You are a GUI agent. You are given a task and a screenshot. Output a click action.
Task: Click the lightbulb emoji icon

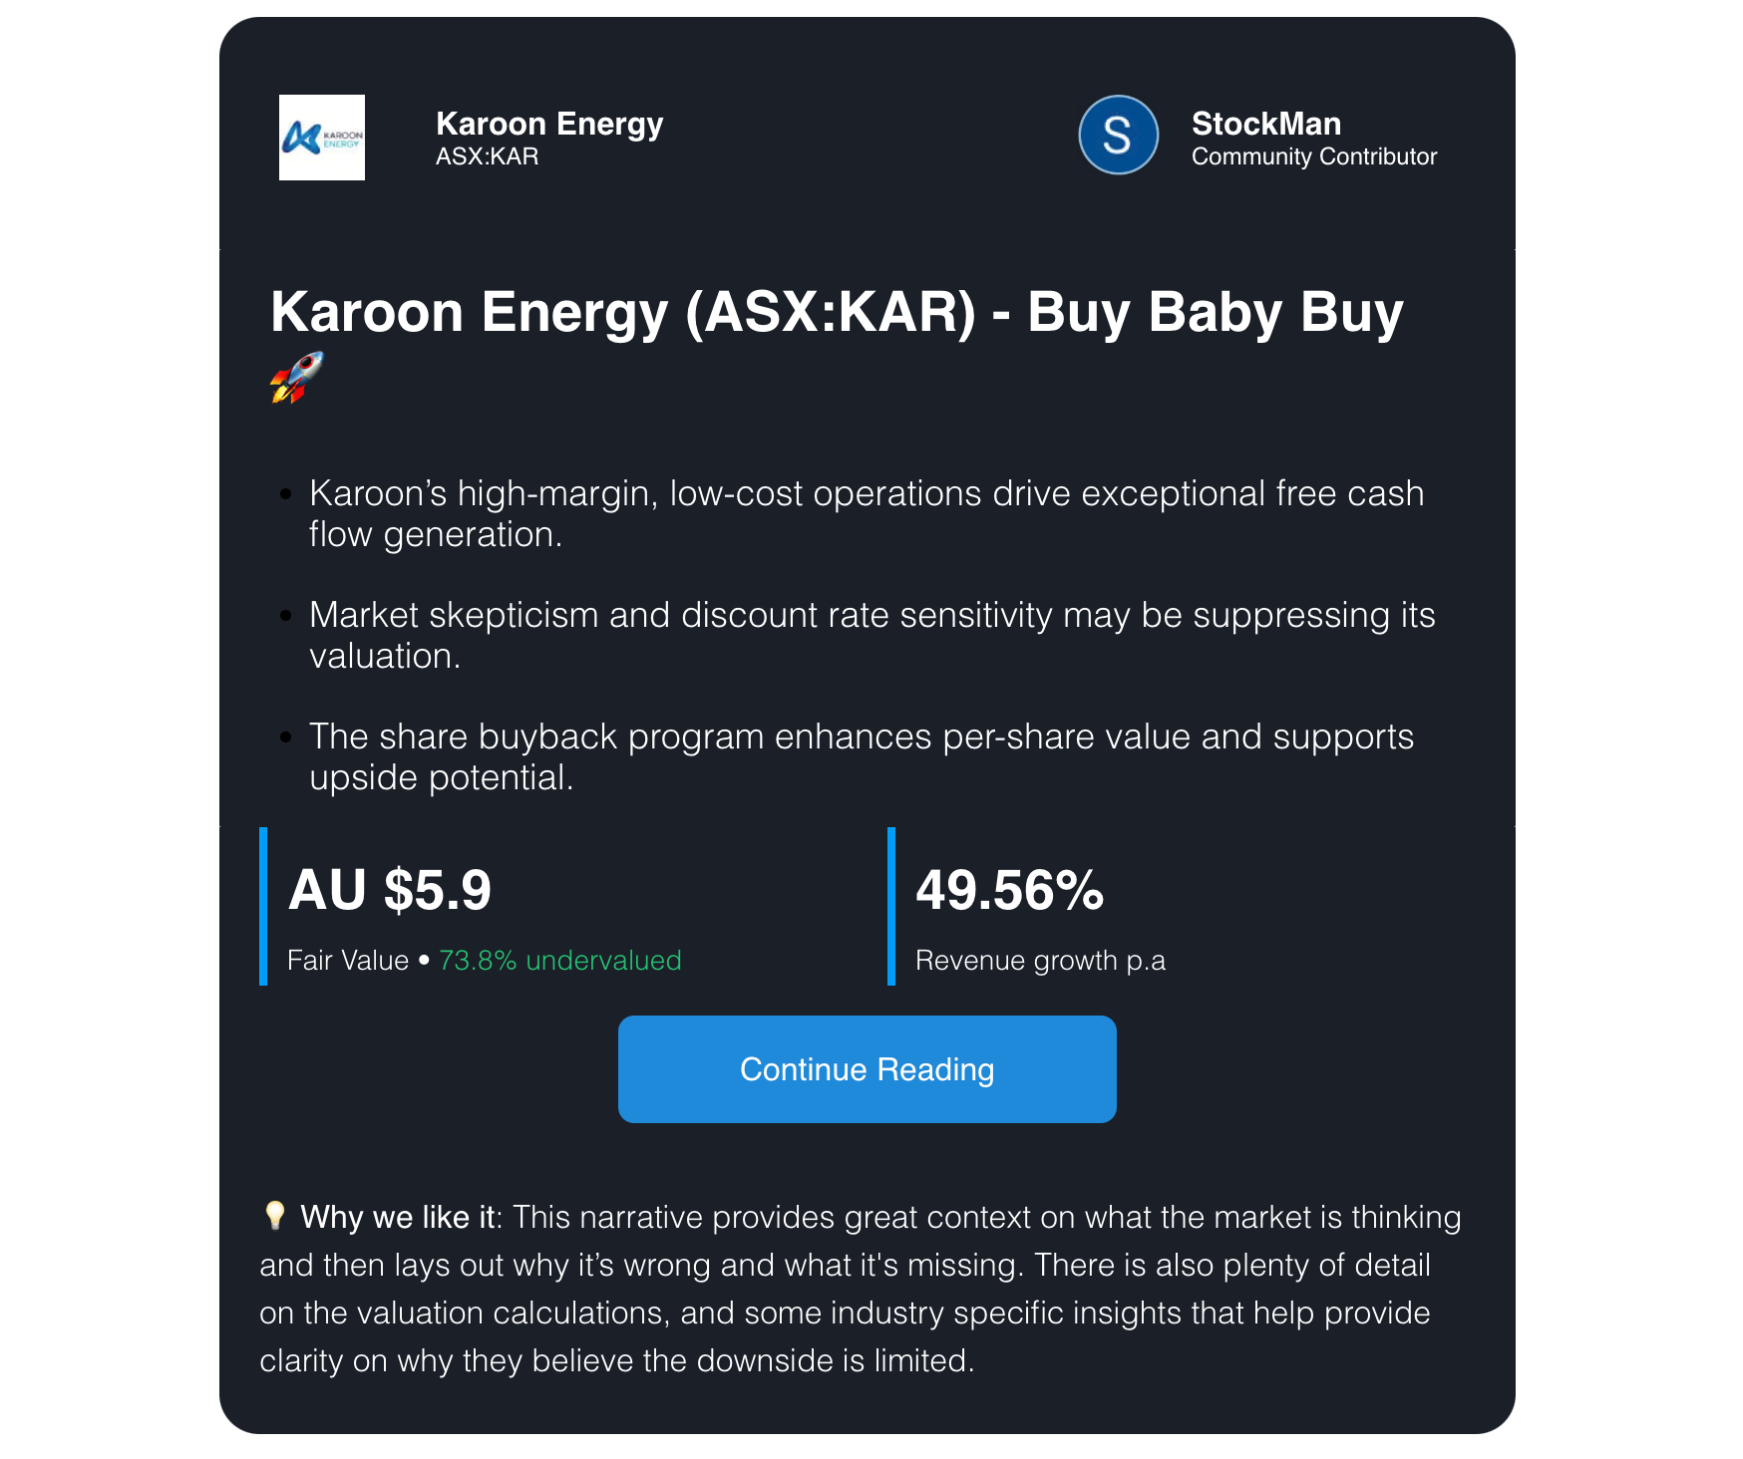click(x=274, y=1216)
